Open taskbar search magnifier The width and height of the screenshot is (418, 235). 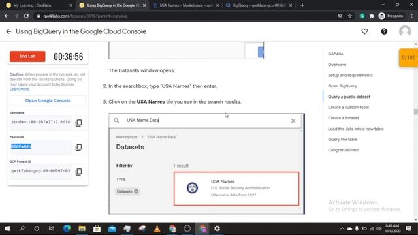[x=22, y=228]
